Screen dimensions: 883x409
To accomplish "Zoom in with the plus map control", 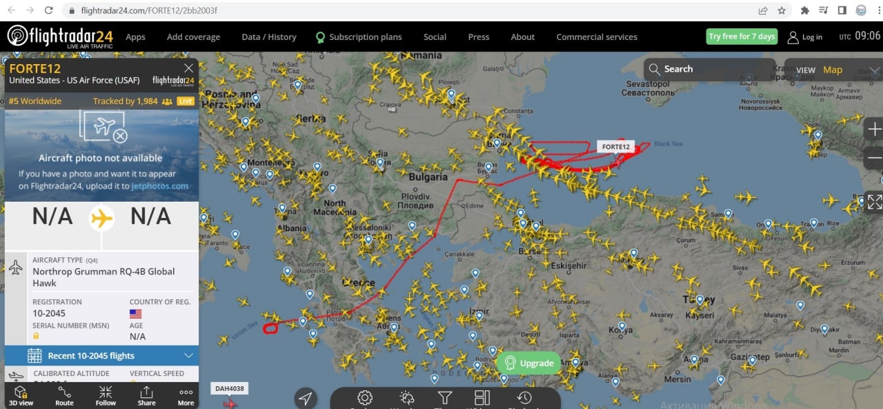I will click(x=874, y=130).
